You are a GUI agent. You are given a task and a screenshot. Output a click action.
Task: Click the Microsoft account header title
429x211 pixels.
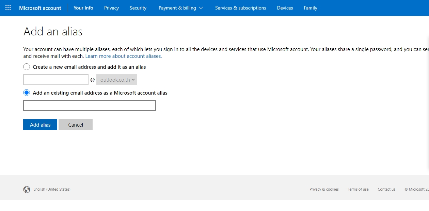(x=40, y=8)
